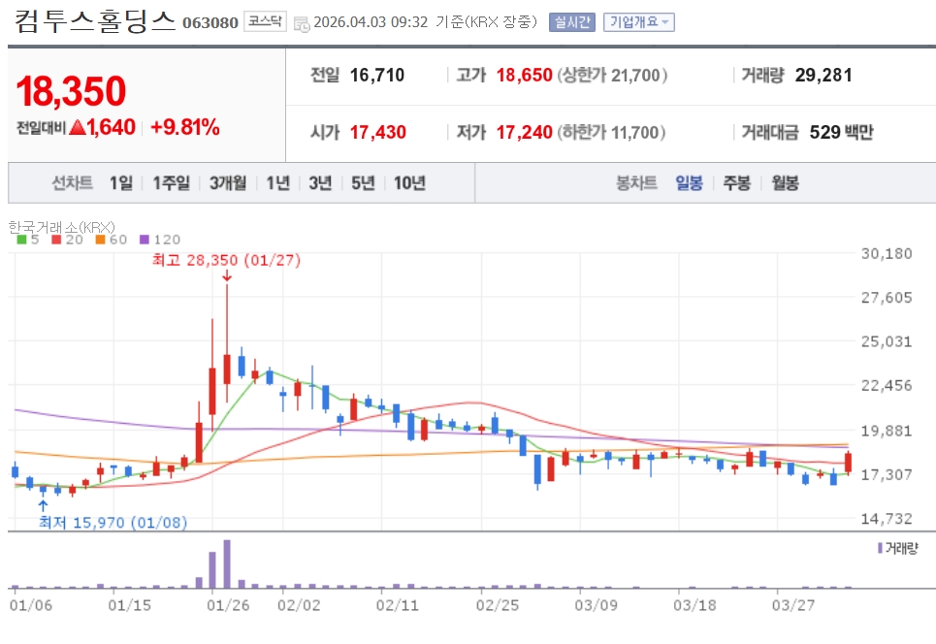Click the 01/26 date axis label

click(228, 605)
